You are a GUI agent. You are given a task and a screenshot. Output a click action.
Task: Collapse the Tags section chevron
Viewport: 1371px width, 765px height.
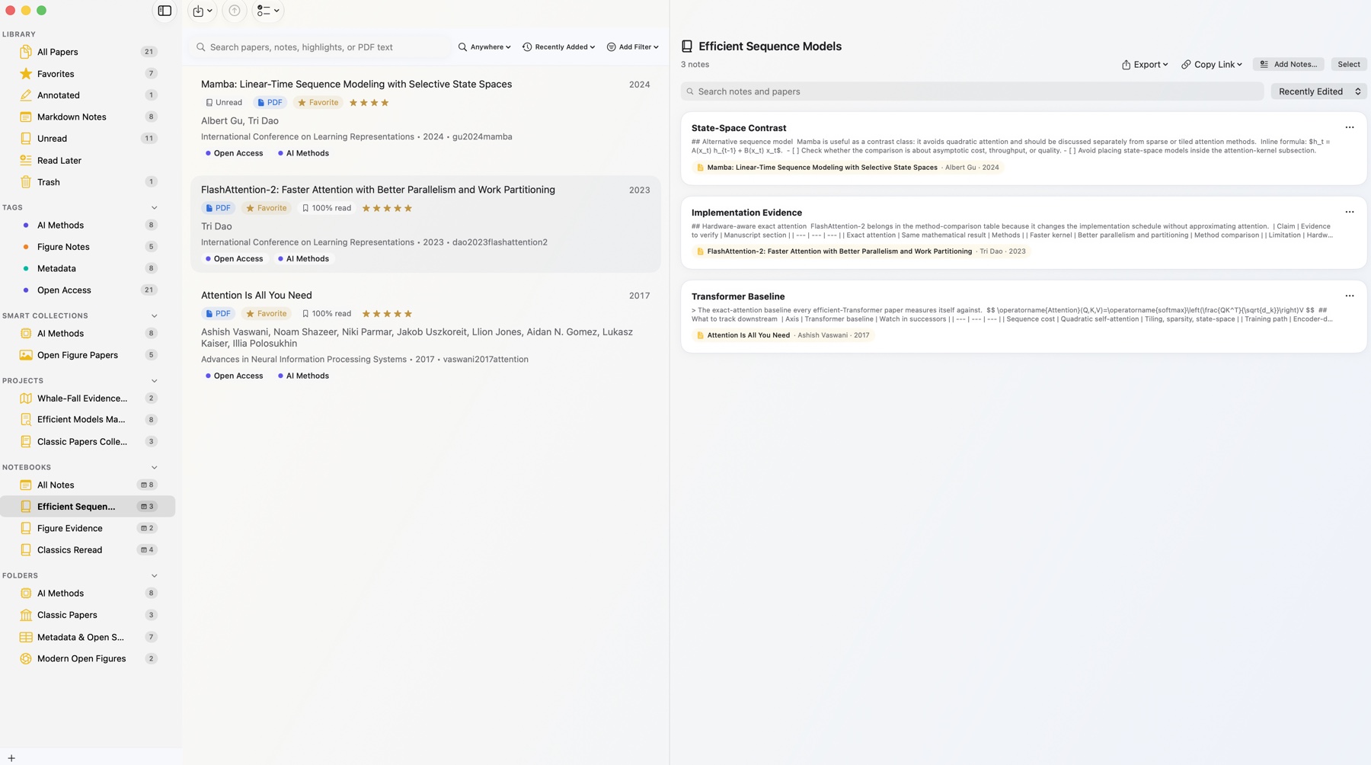coord(154,208)
